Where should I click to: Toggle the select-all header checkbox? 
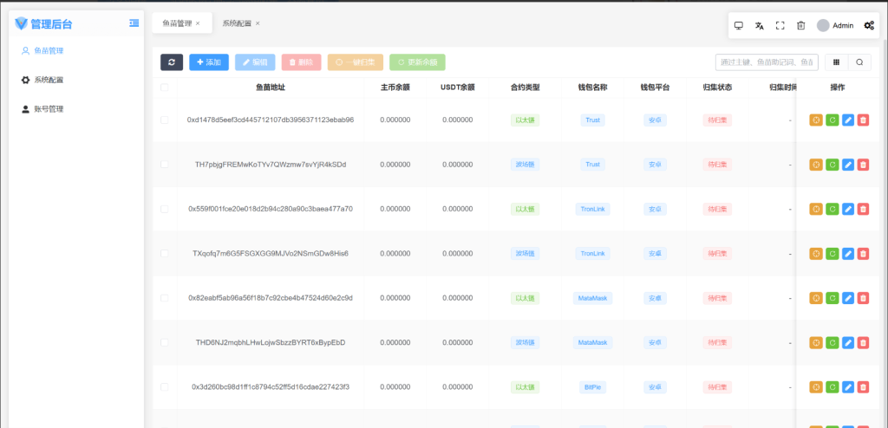[x=164, y=88]
